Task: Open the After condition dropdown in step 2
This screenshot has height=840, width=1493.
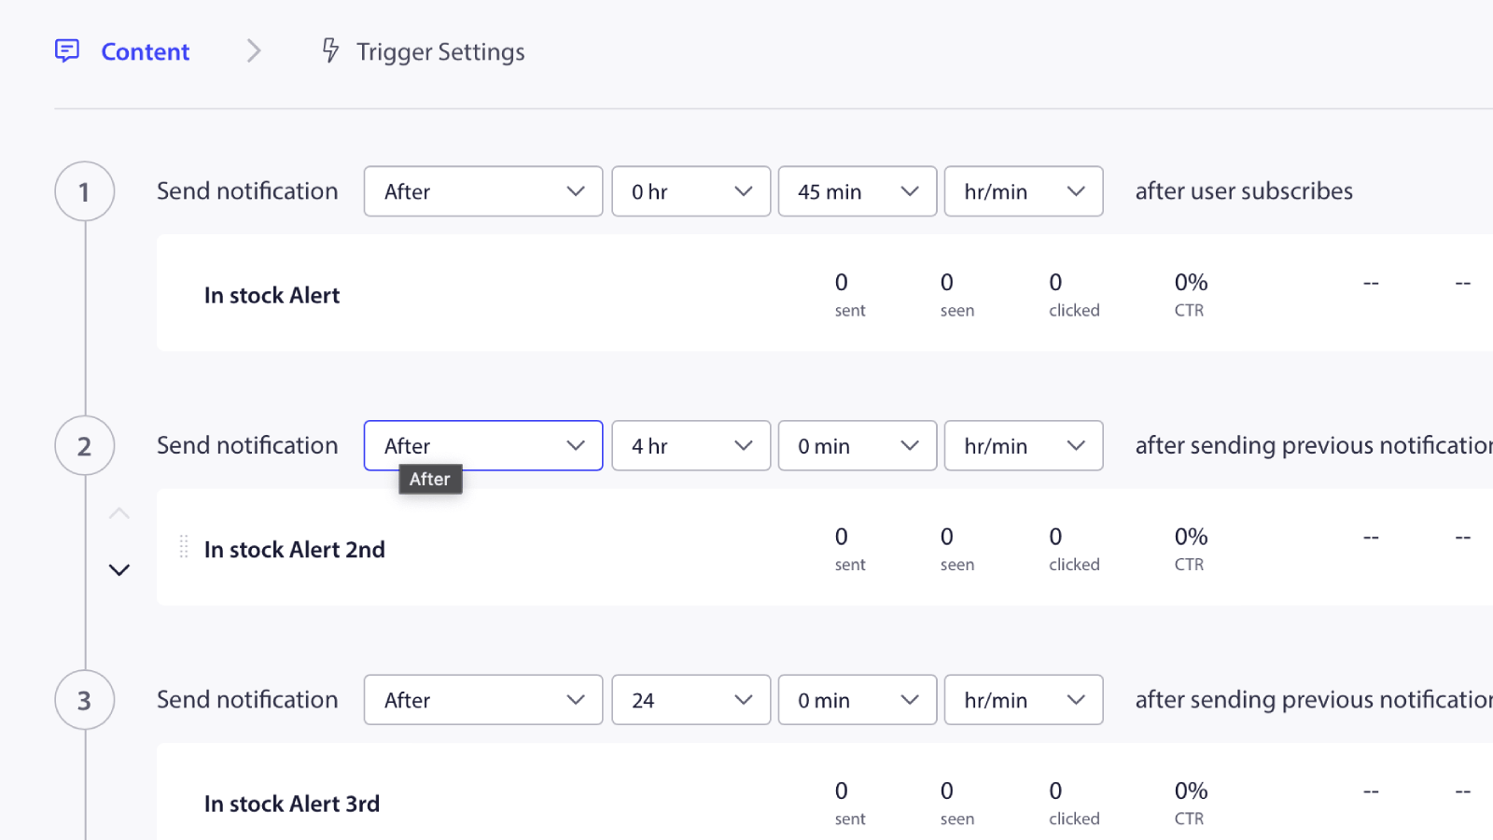Action: (482, 445)
